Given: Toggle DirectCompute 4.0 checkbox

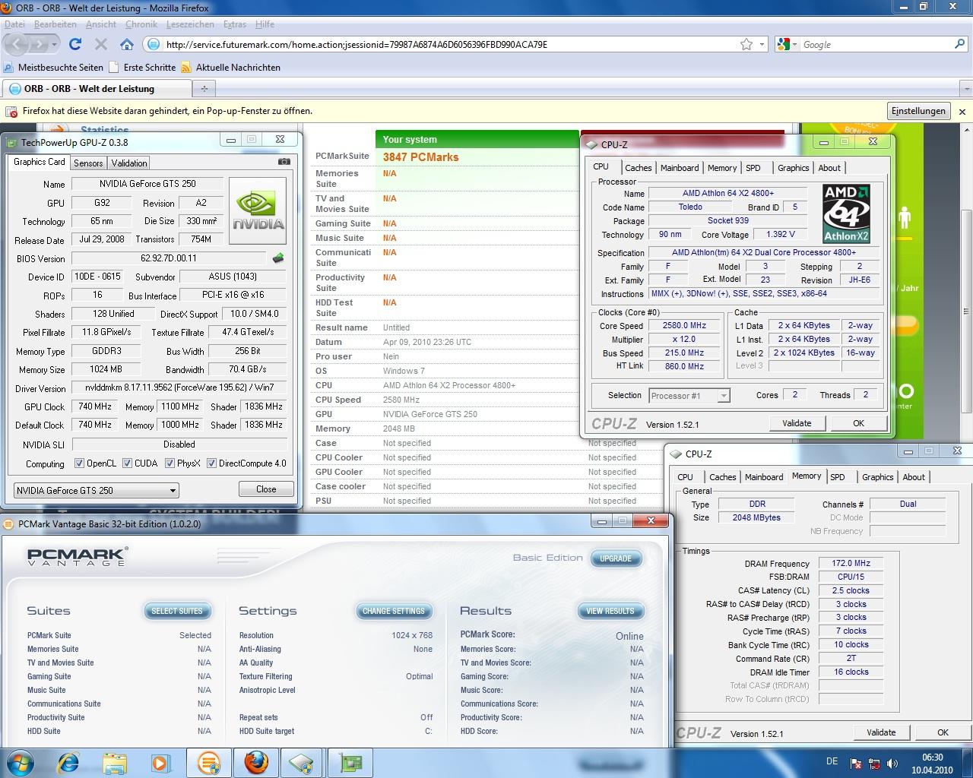Looking at the screenshot, I should coord(211,463).
